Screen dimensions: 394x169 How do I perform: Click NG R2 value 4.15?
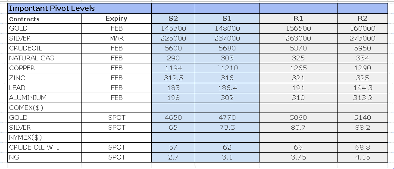(x=363, y=157)
